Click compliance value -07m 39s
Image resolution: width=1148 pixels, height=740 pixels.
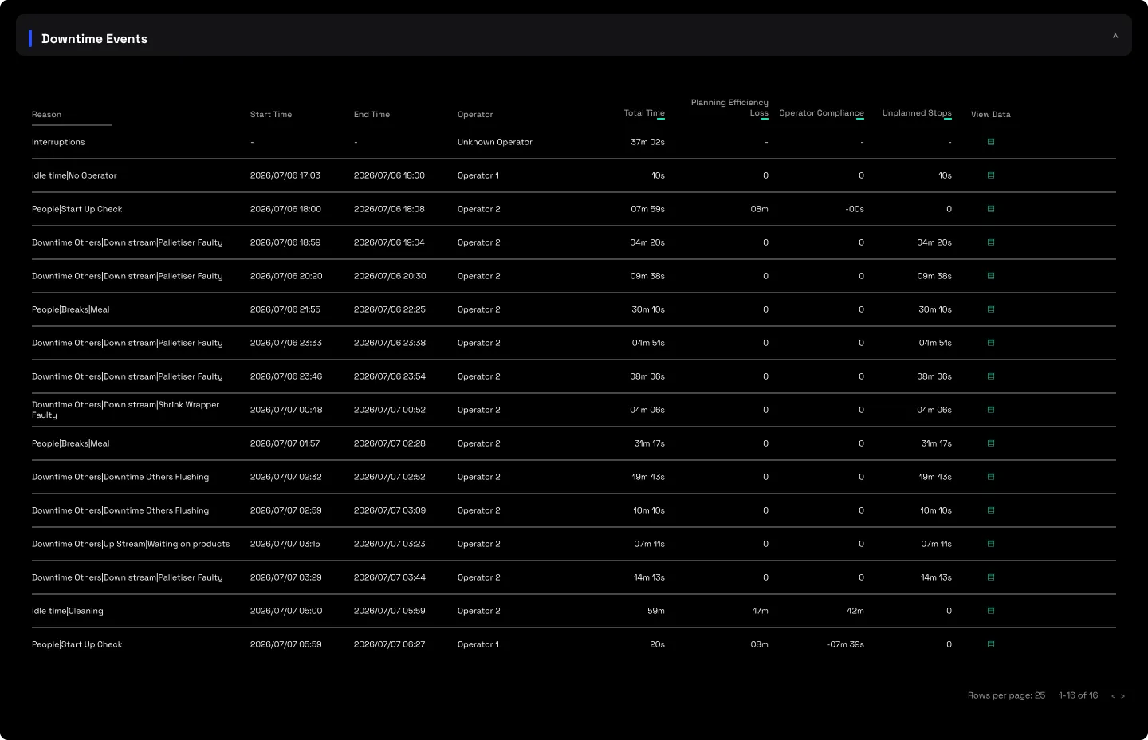coord(845,644)
